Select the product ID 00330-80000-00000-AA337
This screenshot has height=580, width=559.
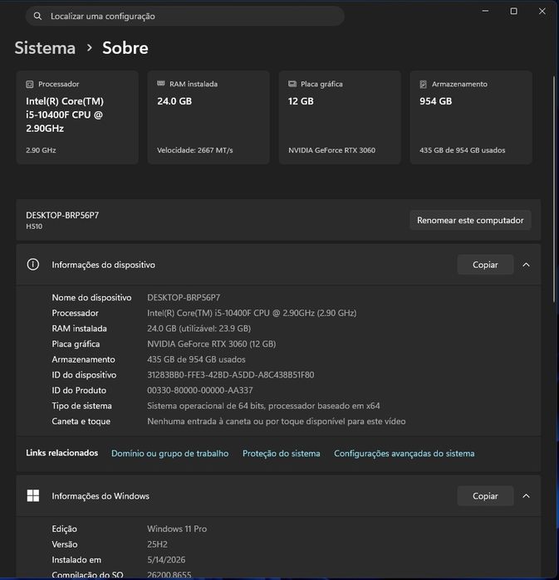pyautogui.click(x=200, y=390)
